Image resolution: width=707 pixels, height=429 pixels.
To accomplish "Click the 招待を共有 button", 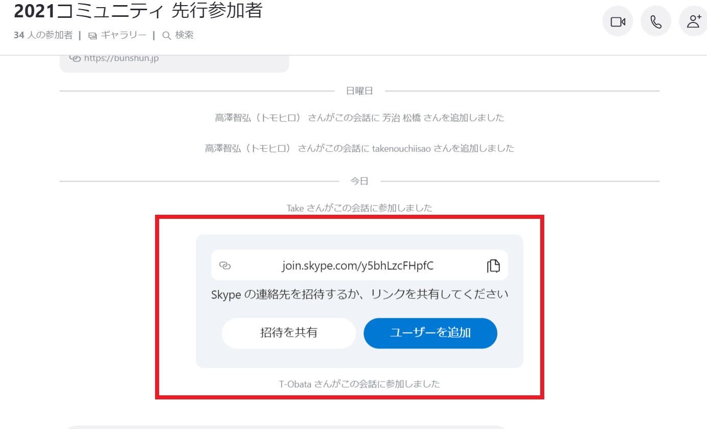I will (289, 333).
